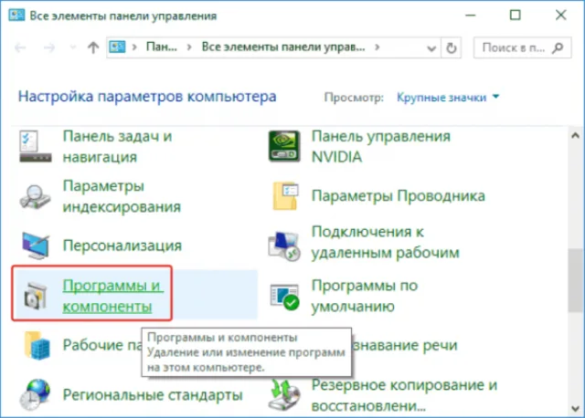585x418 pixels.
Task: Click the Control Panel icon in address bar
Action: 117,47
